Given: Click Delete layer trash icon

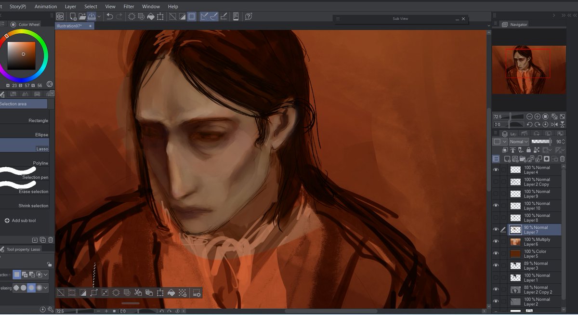Looking at the screenshot, I should (562, 159).
